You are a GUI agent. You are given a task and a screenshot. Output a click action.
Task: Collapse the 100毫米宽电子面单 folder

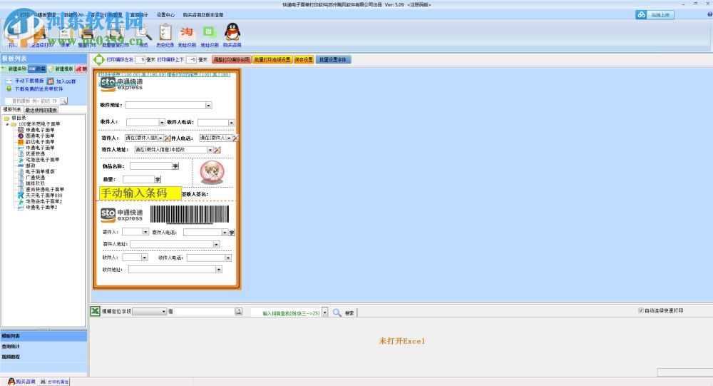[x=7, y=124]
